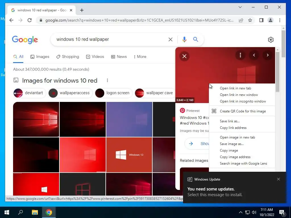Close the windows 10 red wallpaper tab
The image size is (291, 218).
71,10
